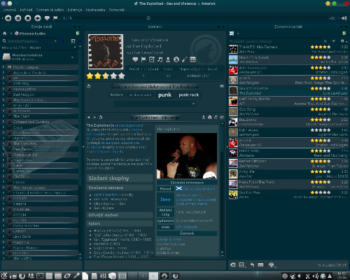The height and width of the screenshot is (280, 350).
Task: Focus the collection search field
Action: click(x=29, y=41)
